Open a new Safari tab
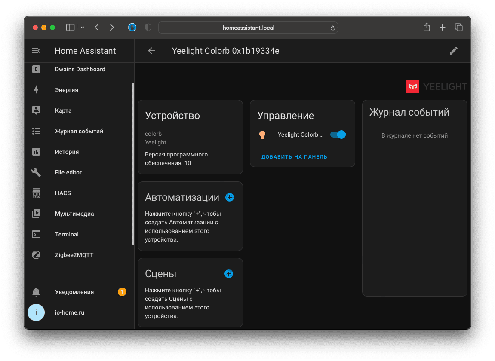The width and height of the screenshot is (495, 361). pos(442,28)
